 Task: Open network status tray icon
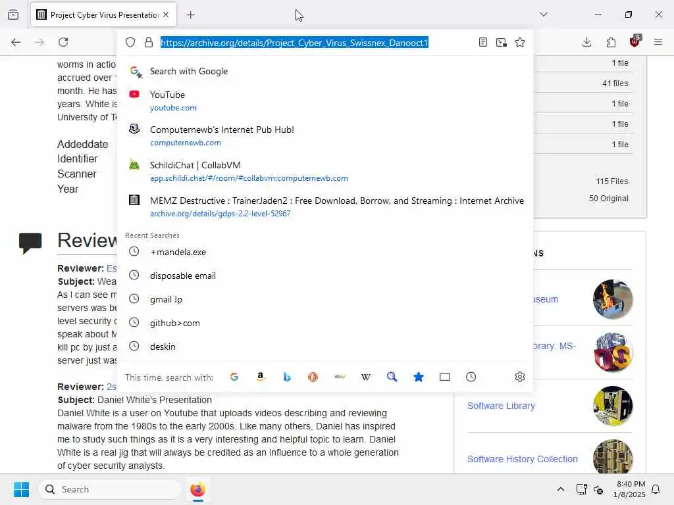click(x=581, y=489)
